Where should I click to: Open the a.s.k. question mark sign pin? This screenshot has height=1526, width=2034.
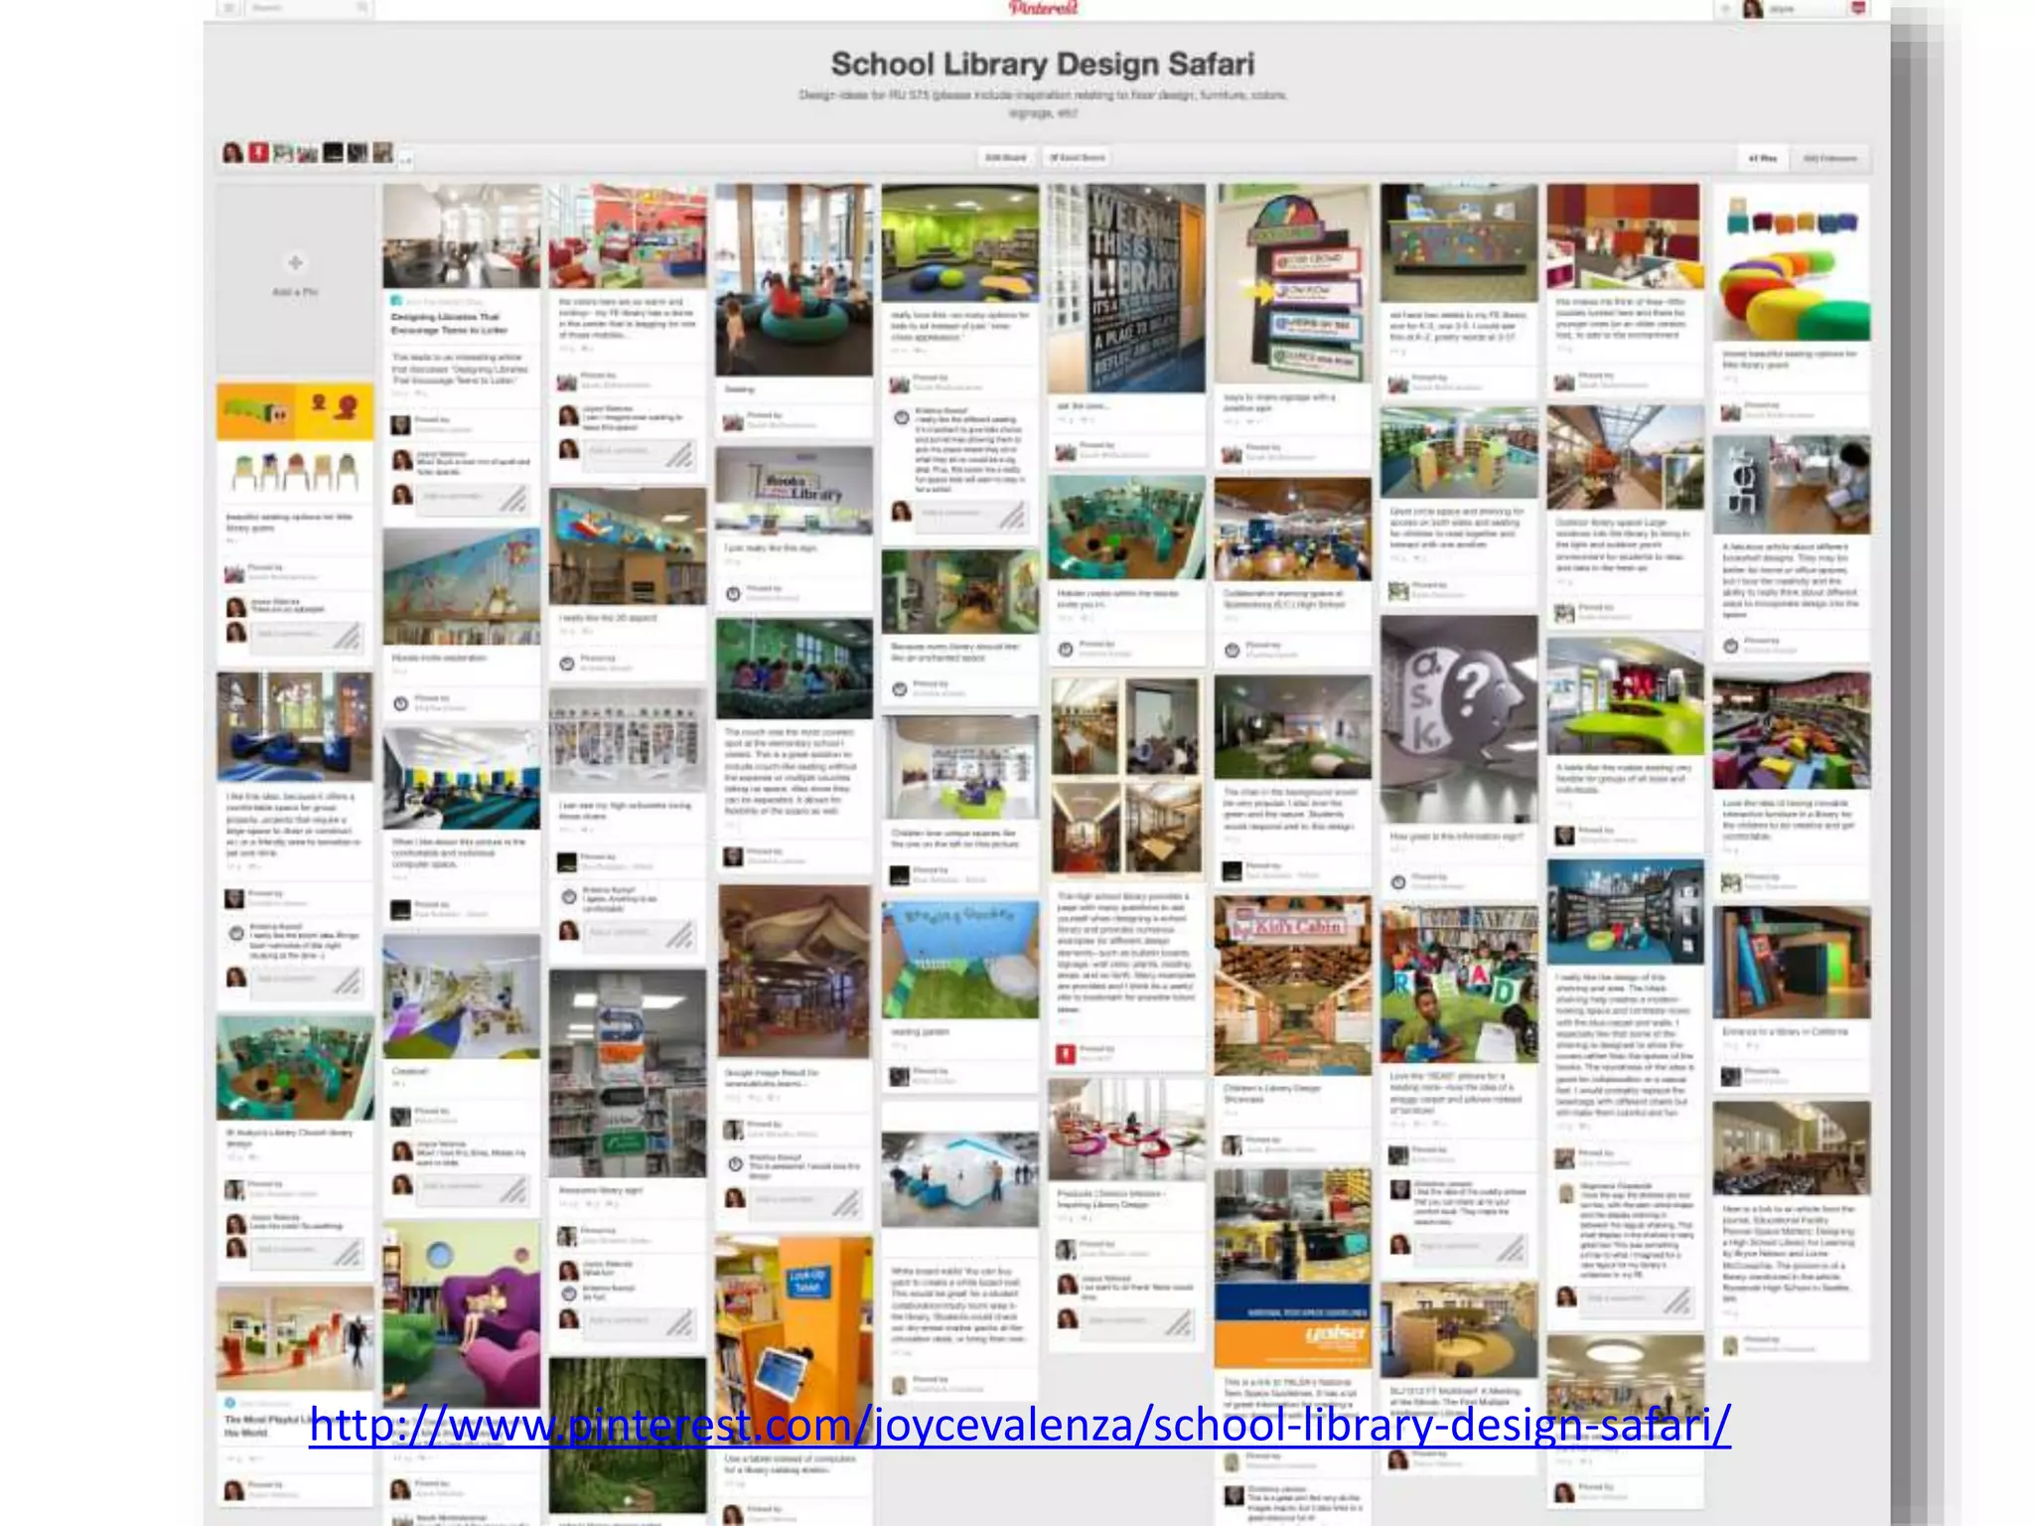(1458, 718)
